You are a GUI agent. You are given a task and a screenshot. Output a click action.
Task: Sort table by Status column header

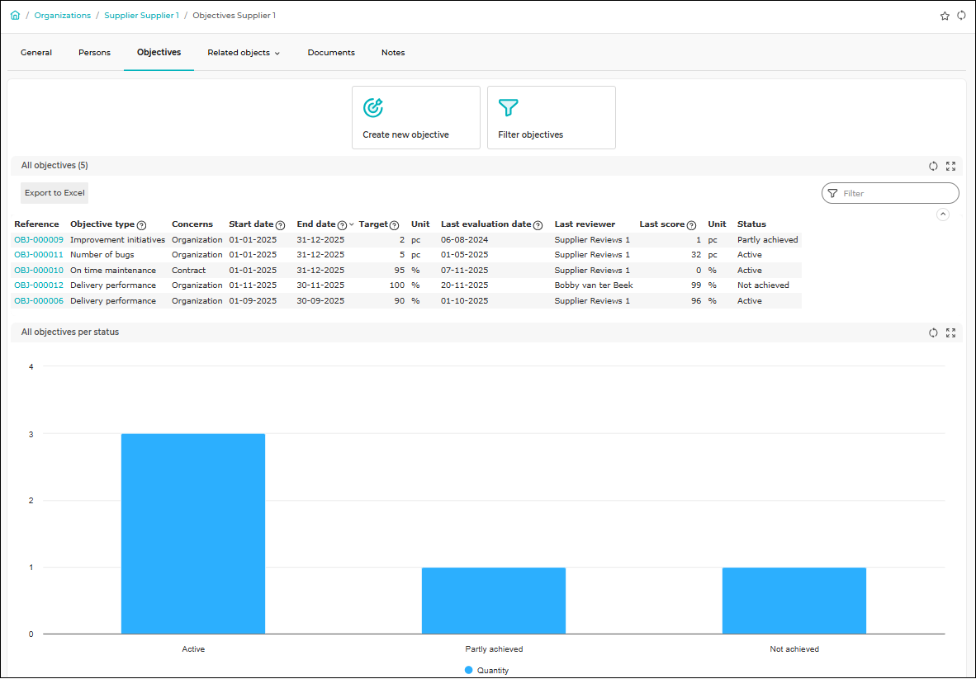pos(751,224)
